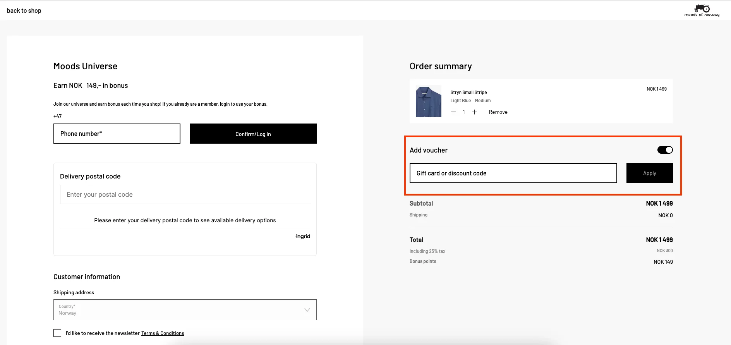Open the Stryn Small Stripe shirt thumbnail
731x345 pixels.
pyautogui.click(x=429, y=101)
